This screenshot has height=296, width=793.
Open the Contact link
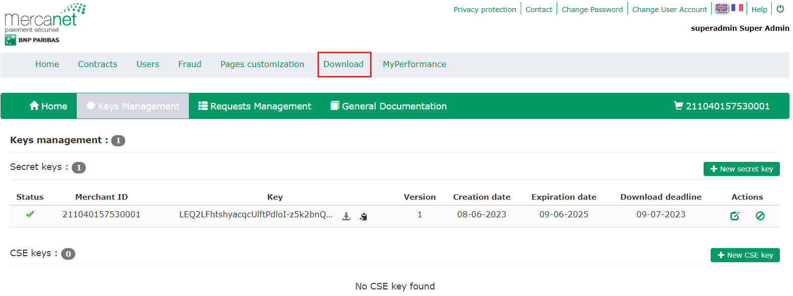(539, 10)
